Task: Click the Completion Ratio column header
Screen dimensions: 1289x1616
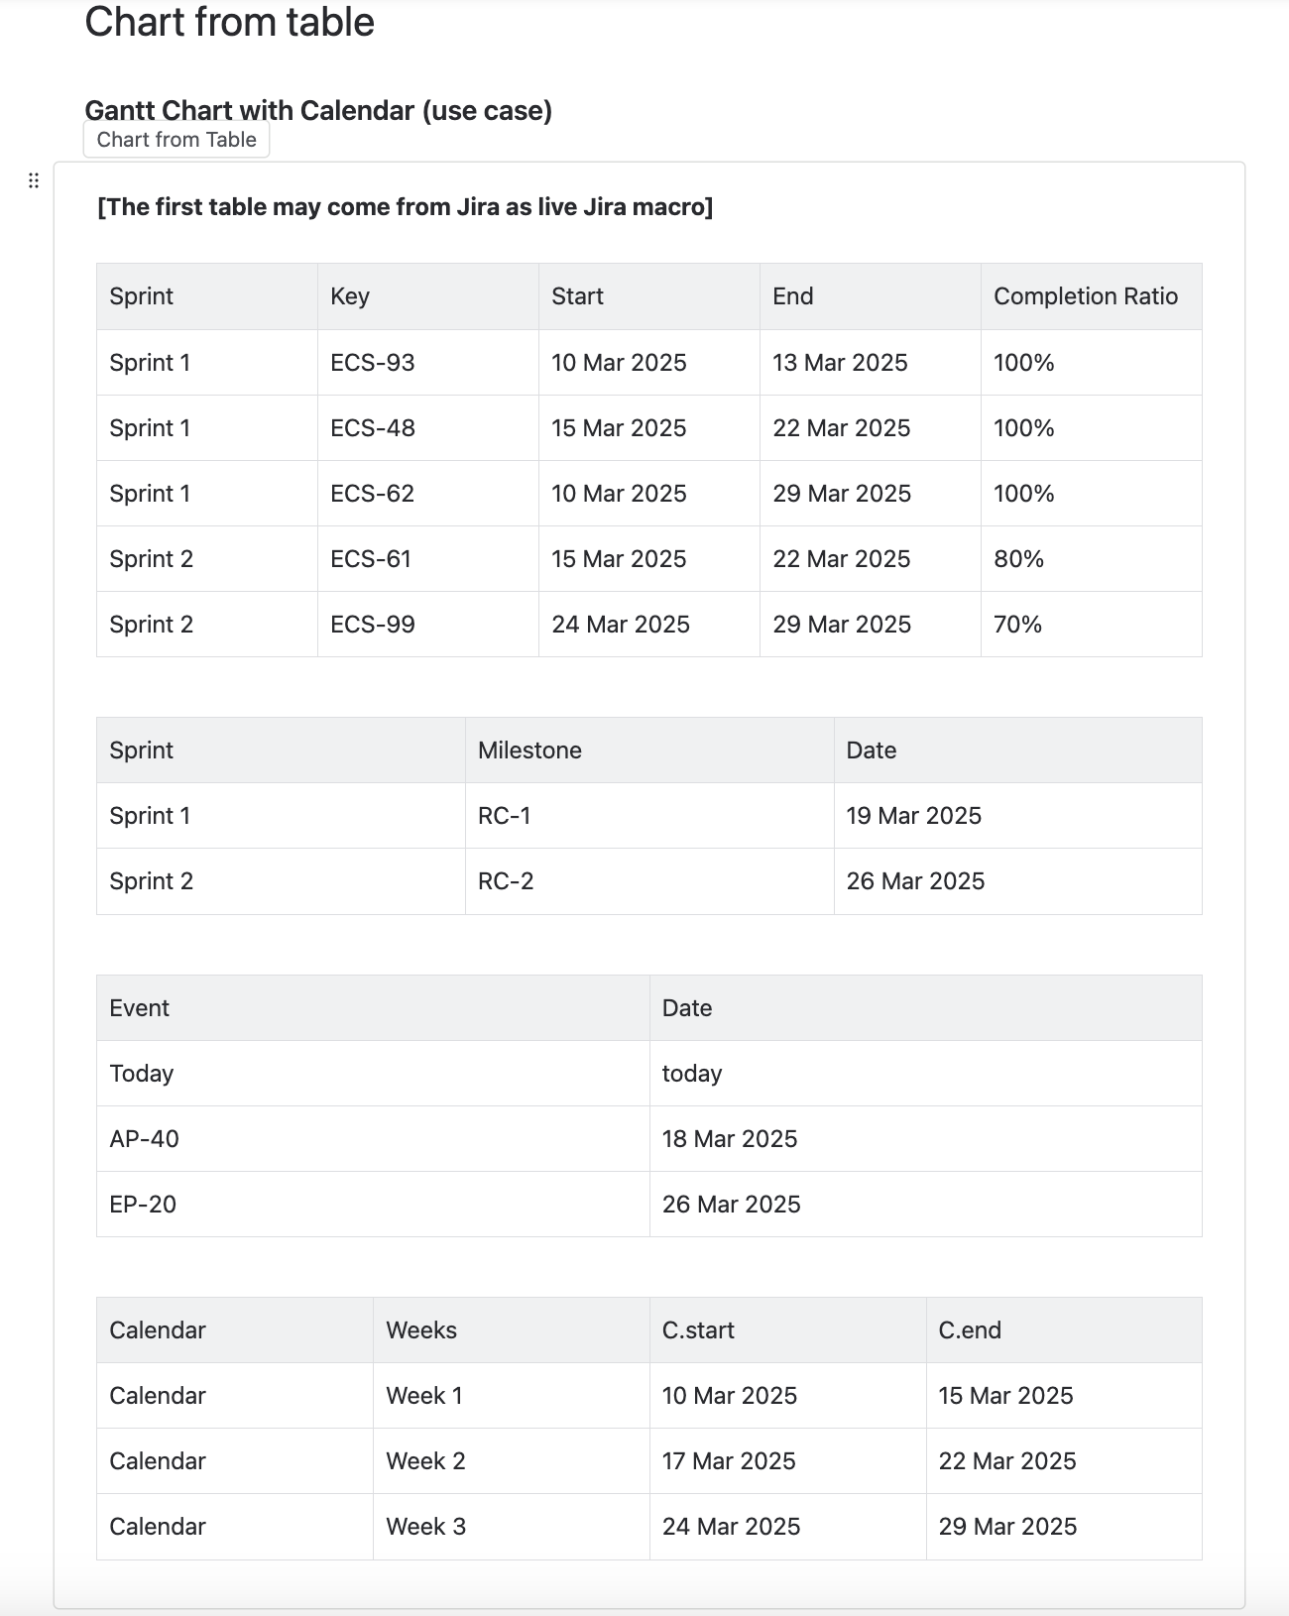Action: tap(1086, 296)
